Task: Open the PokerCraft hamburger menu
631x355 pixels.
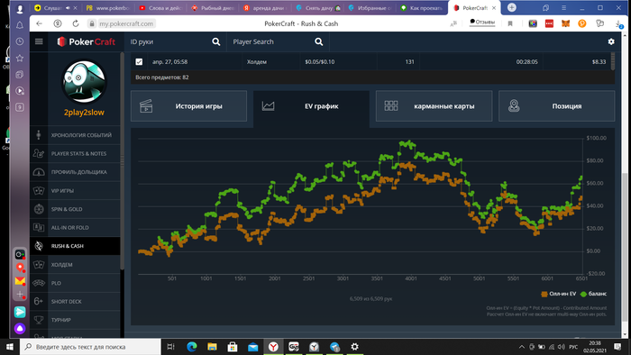Action: tap(39, 41)
